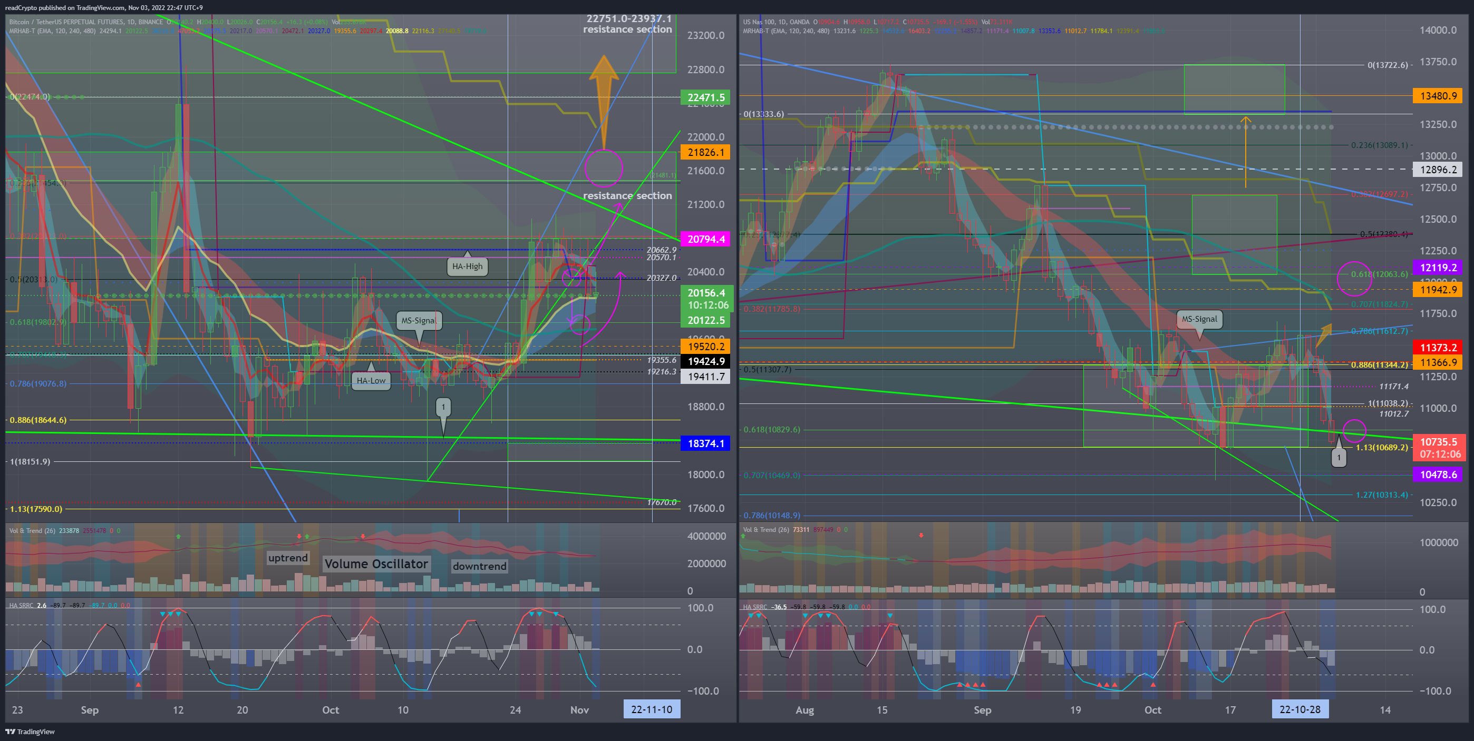Click the HA-Low callout label

coord(371,380)
